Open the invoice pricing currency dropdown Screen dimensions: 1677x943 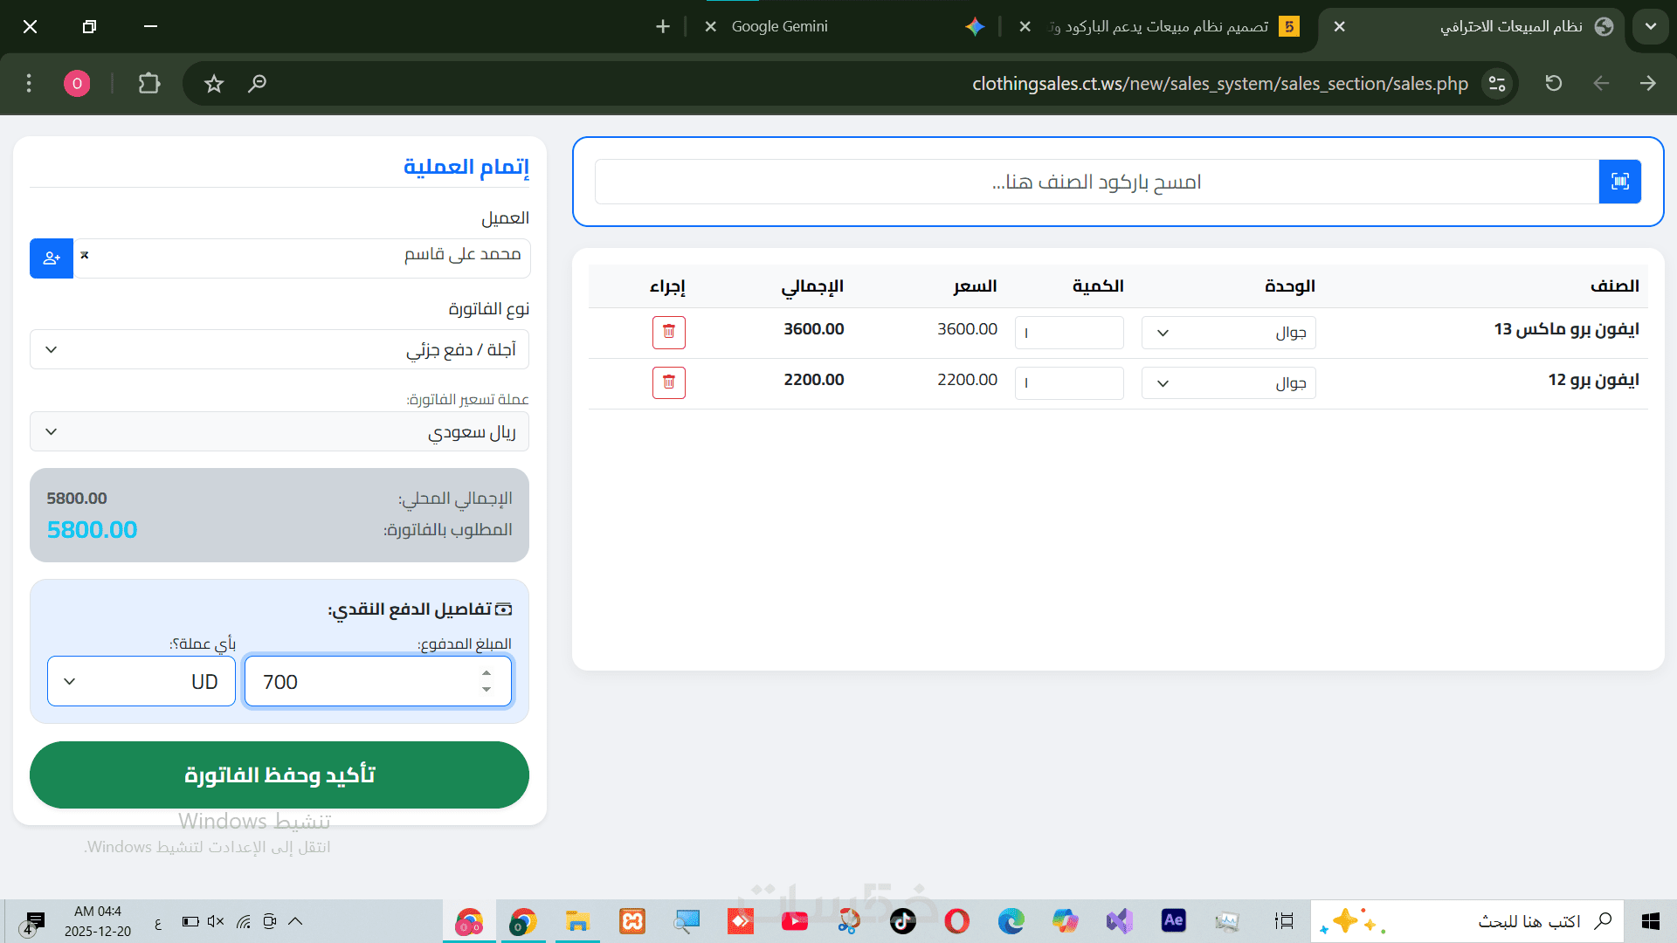(x=279, y=431)
